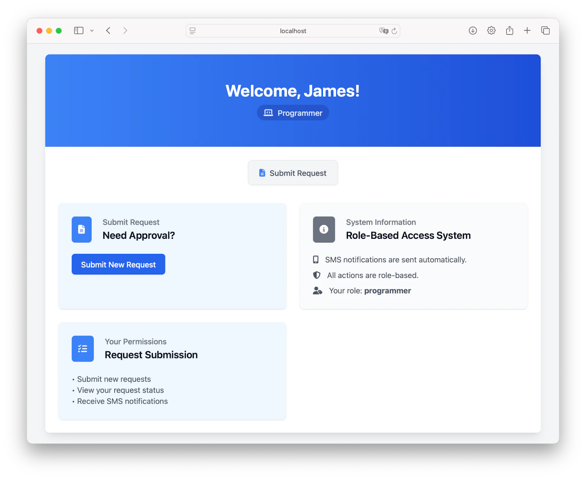Screen dimensions: 586x479
Task: Navigate back using the back arrow
Action: pyautogui.click(x=108, y=30)
